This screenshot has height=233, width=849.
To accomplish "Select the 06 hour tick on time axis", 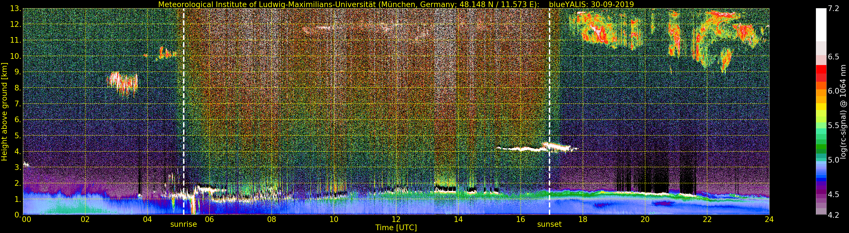I will coord(209,219).
